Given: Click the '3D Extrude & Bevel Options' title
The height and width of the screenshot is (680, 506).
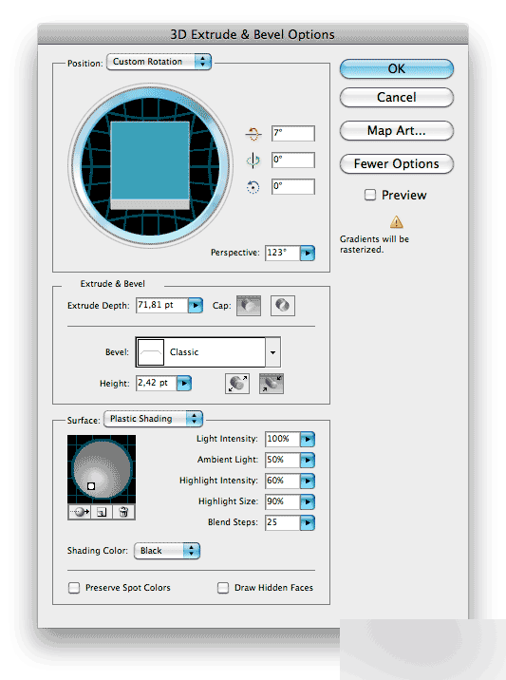Looking at the screenshot, I should tap(253, 35).
